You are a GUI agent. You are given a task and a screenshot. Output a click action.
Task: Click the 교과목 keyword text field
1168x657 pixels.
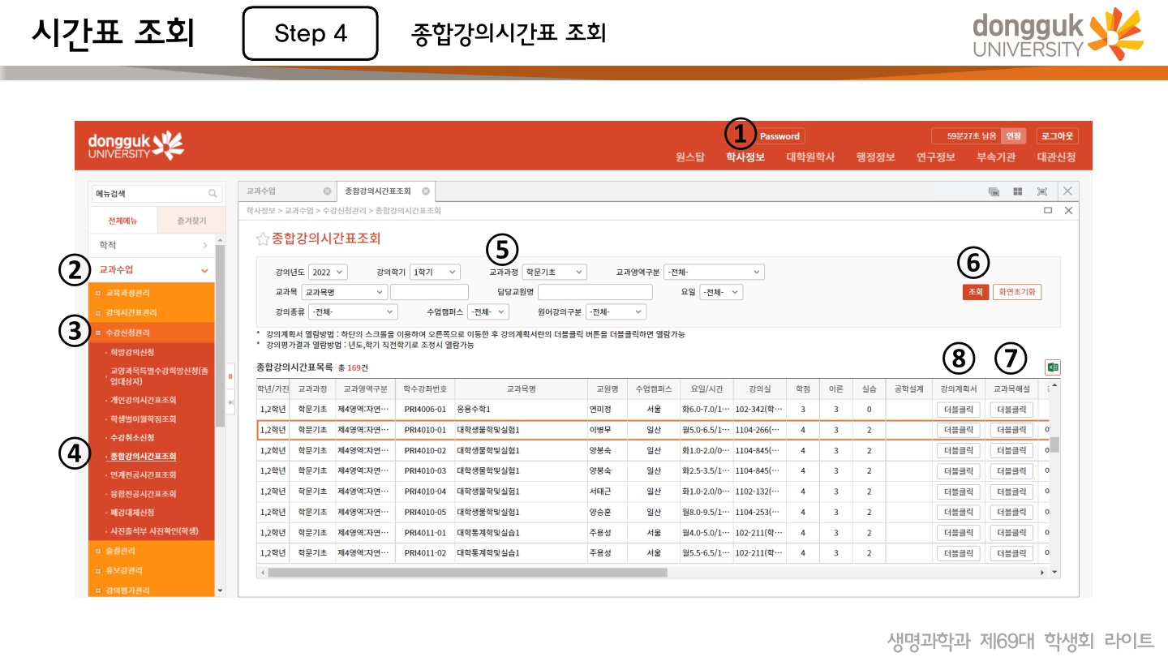click(429, 292)
